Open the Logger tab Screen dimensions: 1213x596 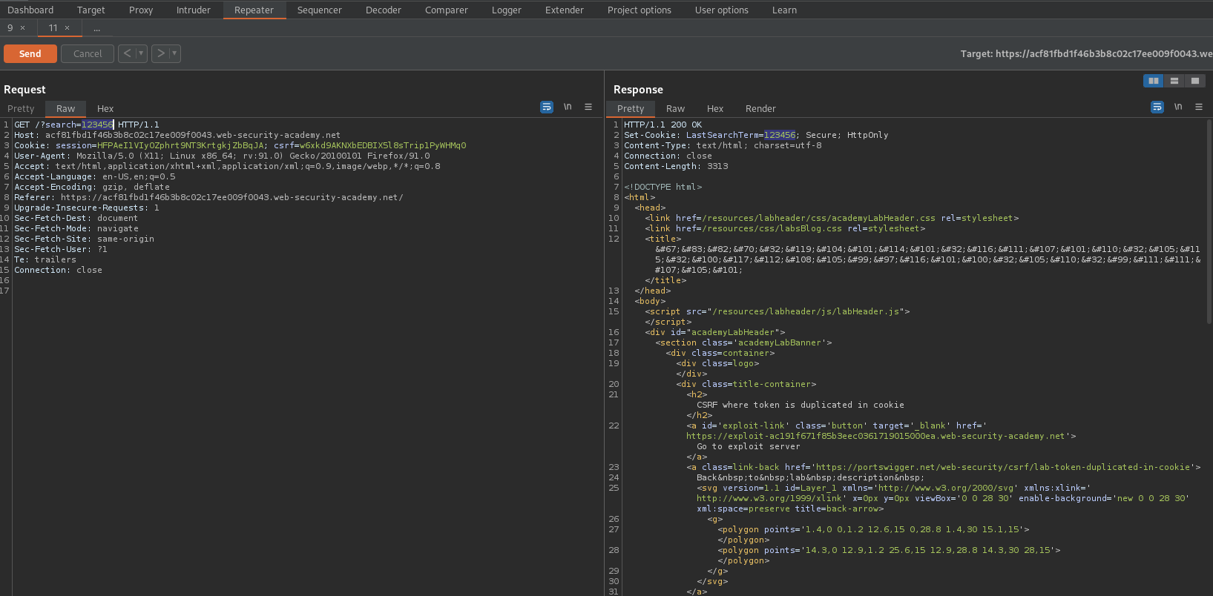point(507,10)
